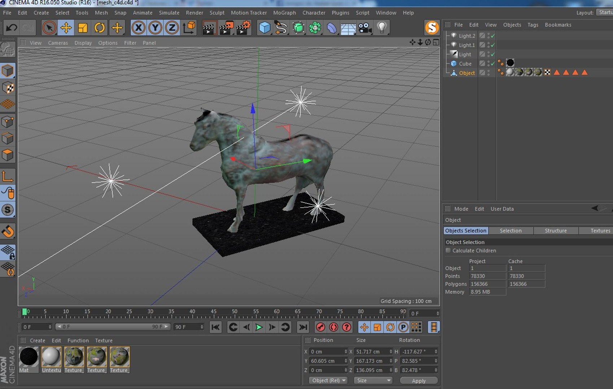Toggle X axis lock
The width and height of the screenshot is (613, 389).
tap(138, 28)
